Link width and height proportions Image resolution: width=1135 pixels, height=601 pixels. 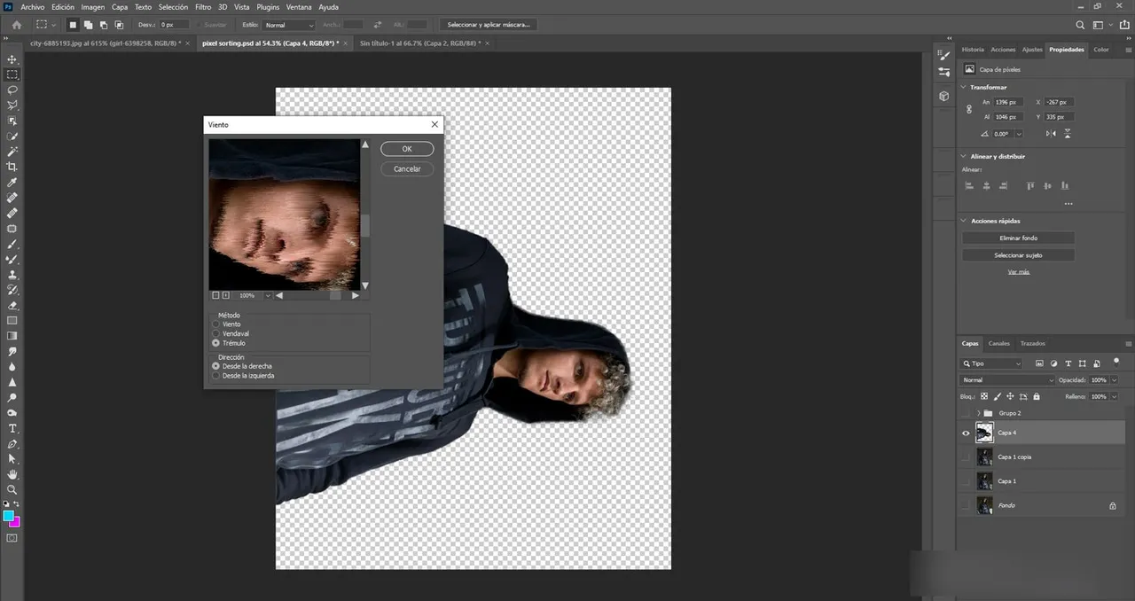(969, 109)
